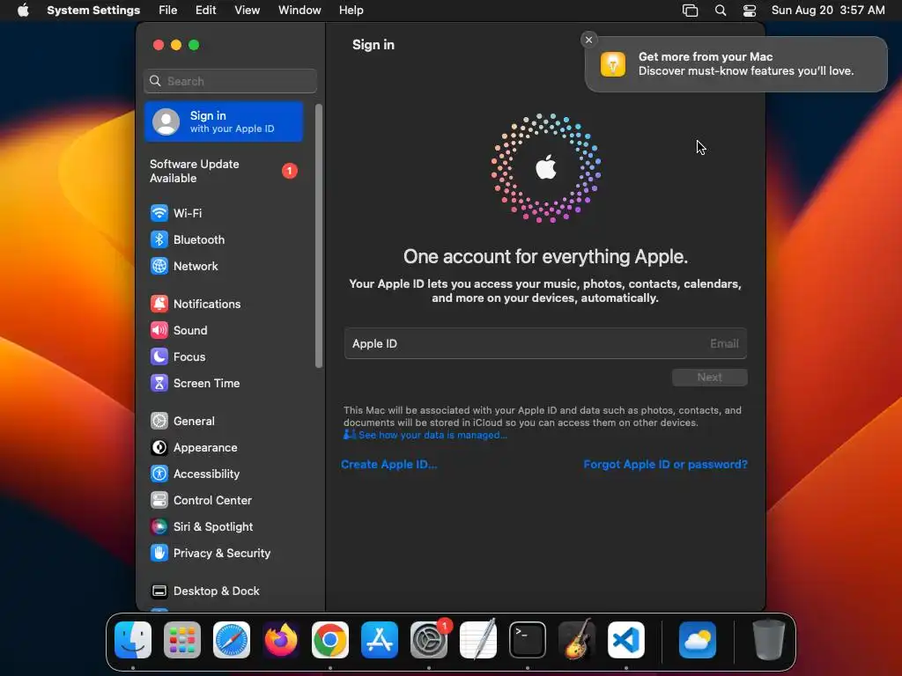Click System Settings icon in Dock
Viewport: 902px width, 676px height.
429,640
